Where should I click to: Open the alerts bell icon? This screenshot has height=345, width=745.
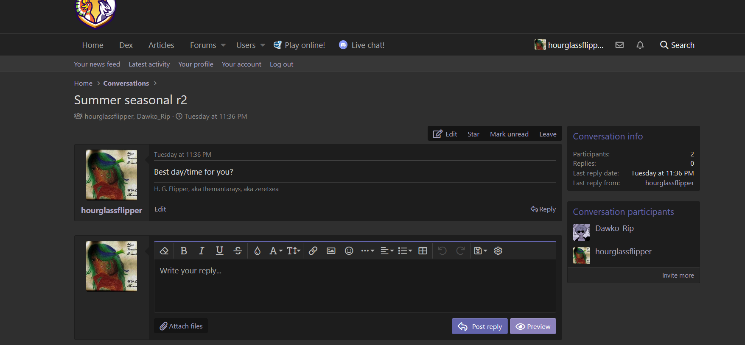point(640,45)
